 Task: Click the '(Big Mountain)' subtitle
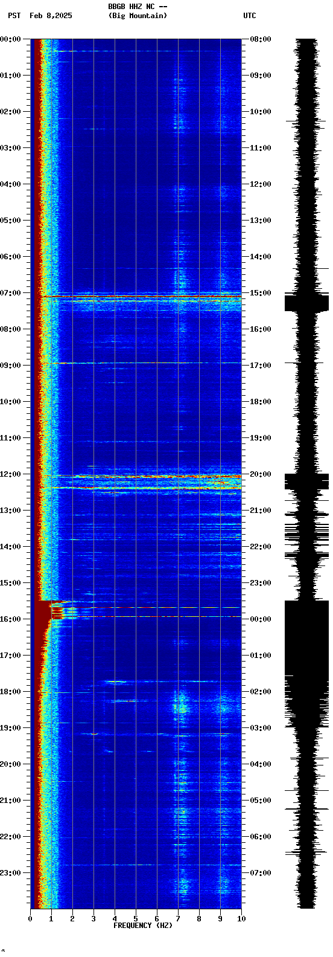pyautogui.click(x=138, y=16)
